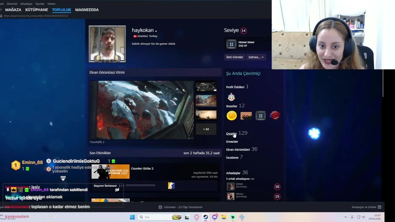Open Steam taskbar icon
The height and width of the screenshot is (222, 395).
205,217
